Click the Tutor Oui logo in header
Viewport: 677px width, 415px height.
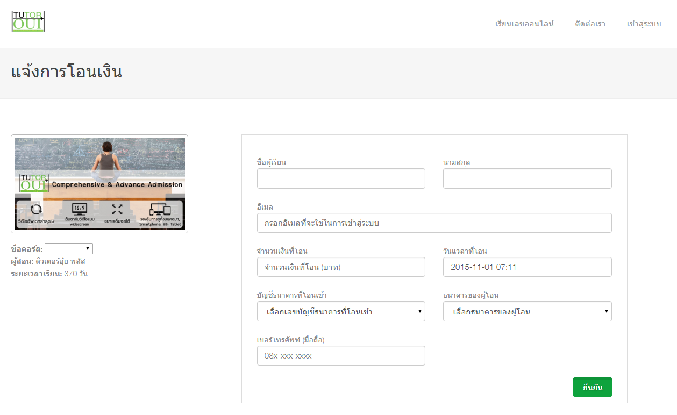coord(28,21)
